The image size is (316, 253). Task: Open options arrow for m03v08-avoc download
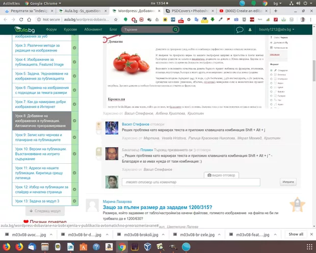(51, 235)
